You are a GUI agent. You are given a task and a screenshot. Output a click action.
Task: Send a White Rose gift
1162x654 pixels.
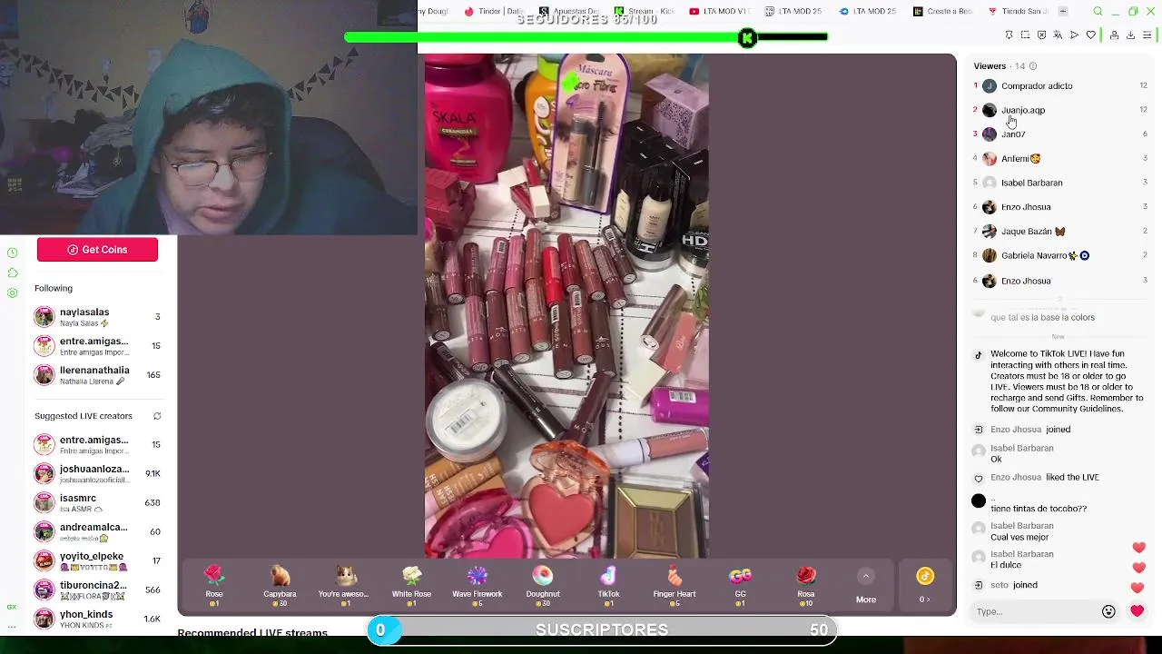coord(411,585)
